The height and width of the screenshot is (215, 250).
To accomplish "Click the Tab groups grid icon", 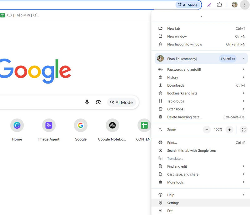I will pos(160,101).
